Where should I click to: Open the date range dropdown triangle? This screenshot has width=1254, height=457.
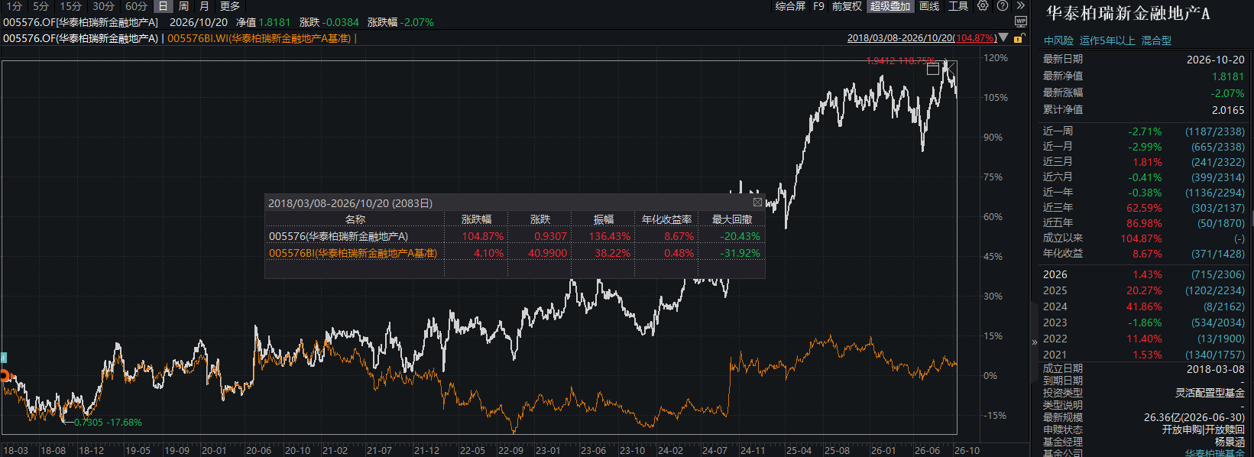pos(1003,37)
